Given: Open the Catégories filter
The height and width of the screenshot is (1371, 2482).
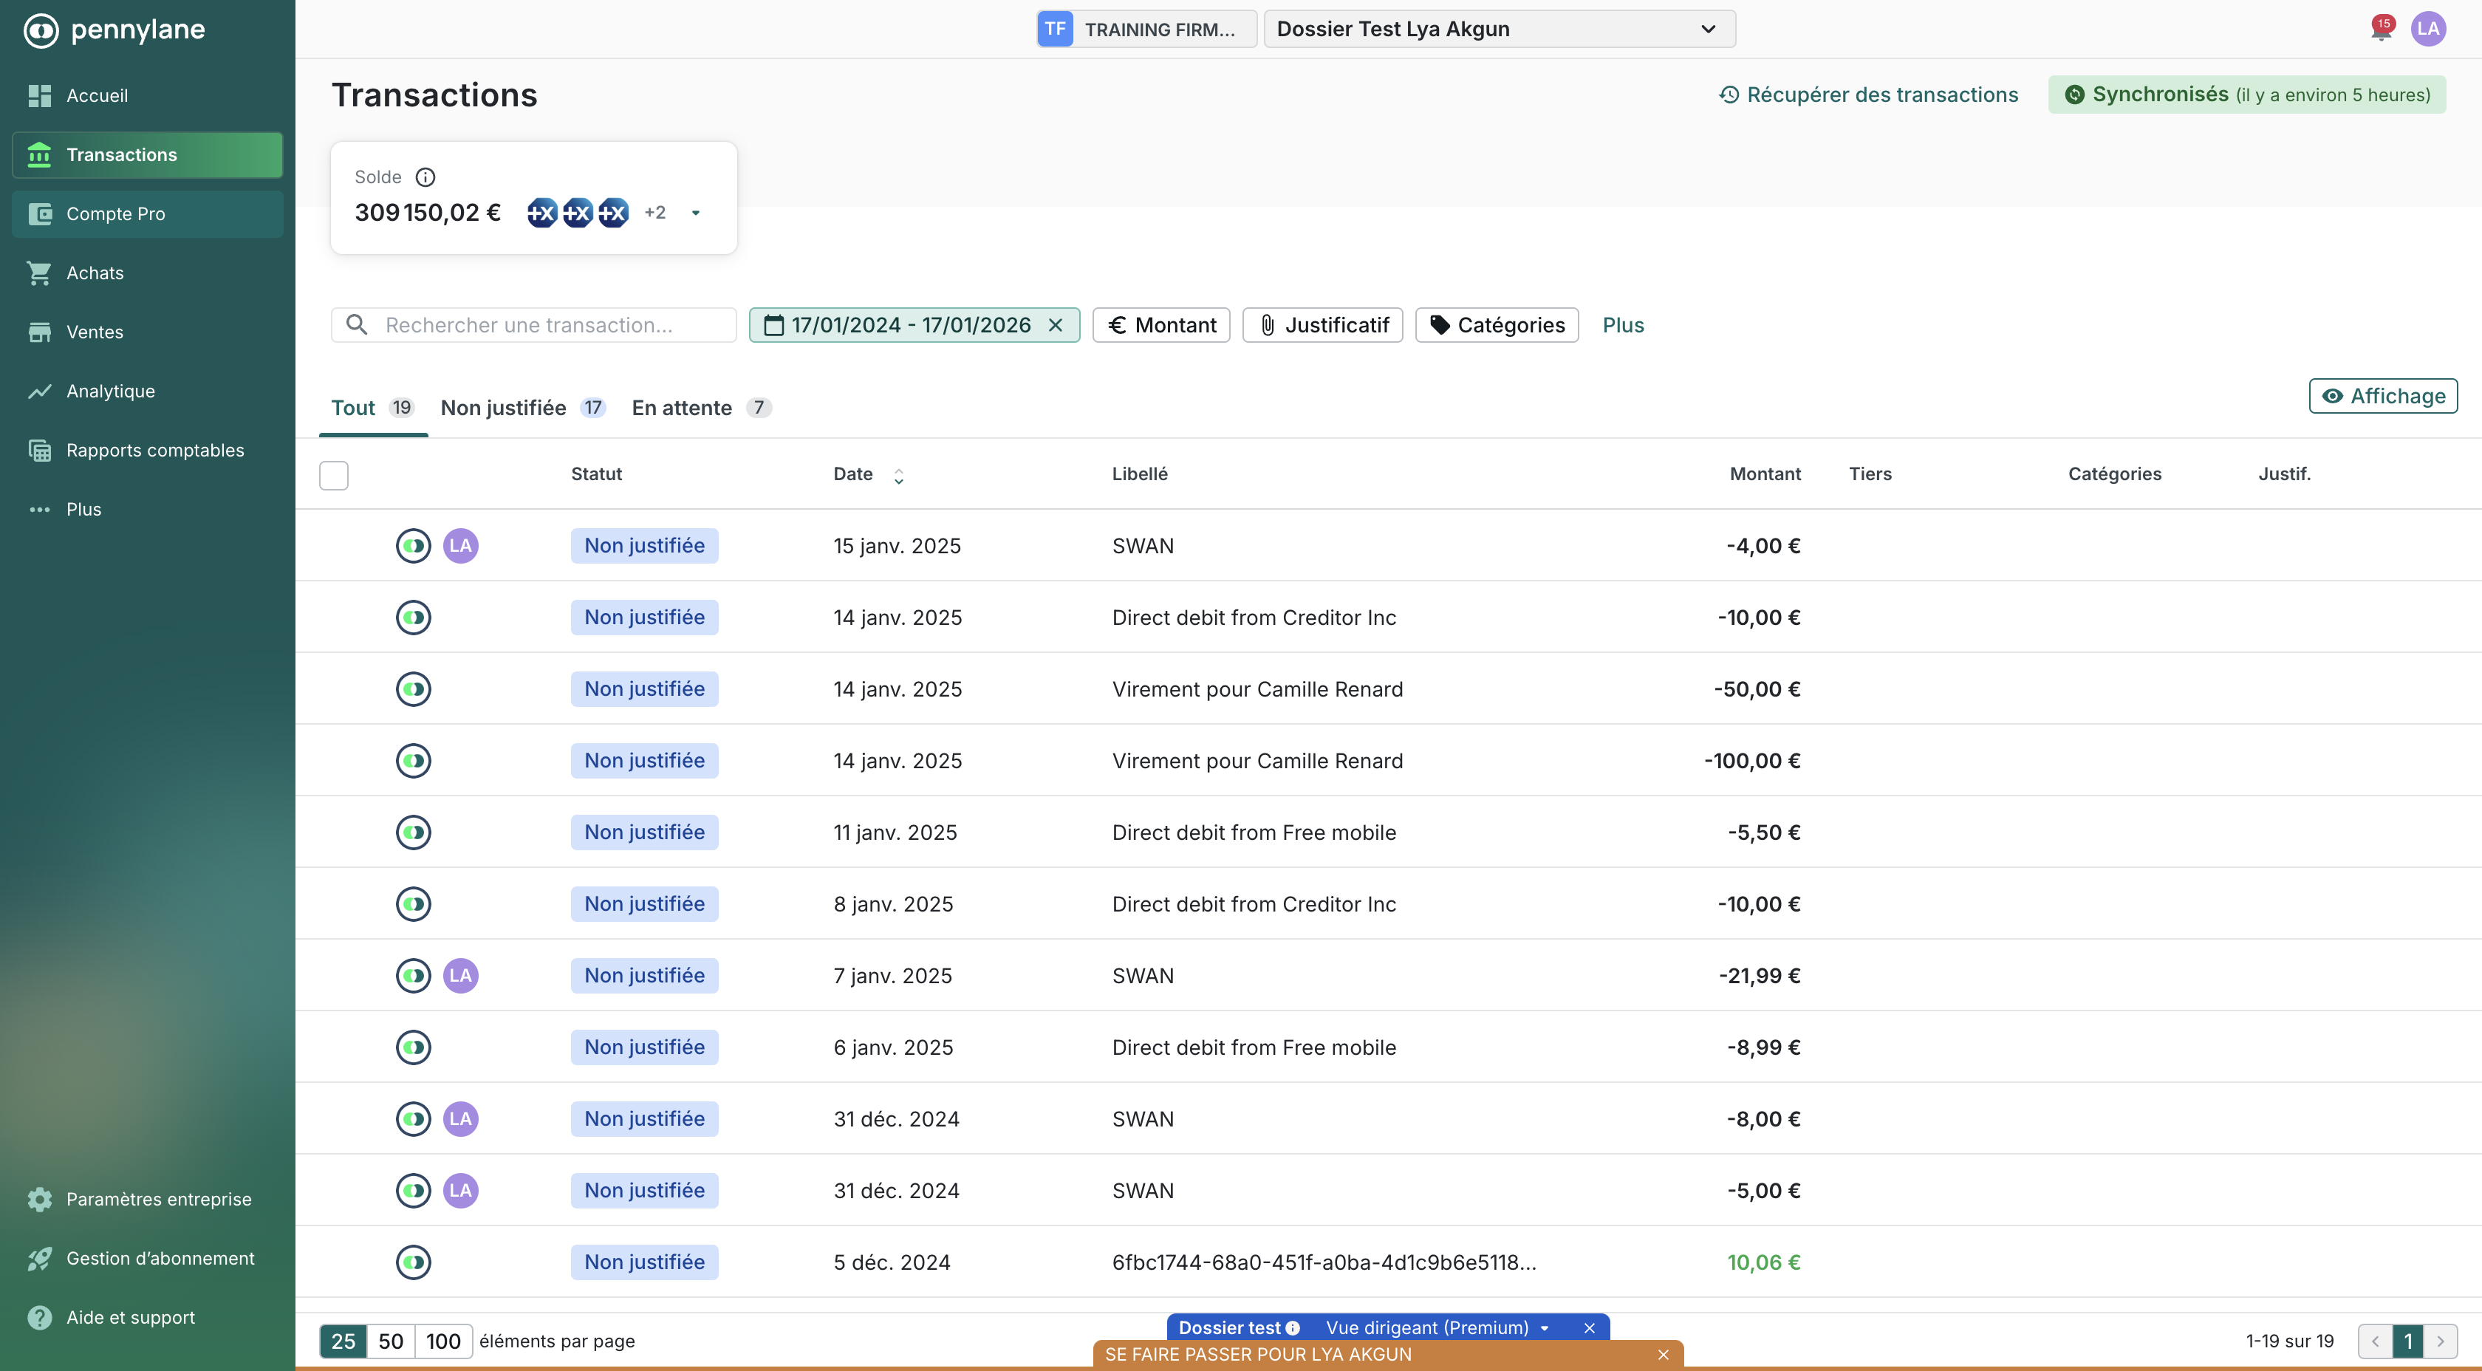Looking at the screenshot, I should pyautogui.click(x=1497, y=326).
